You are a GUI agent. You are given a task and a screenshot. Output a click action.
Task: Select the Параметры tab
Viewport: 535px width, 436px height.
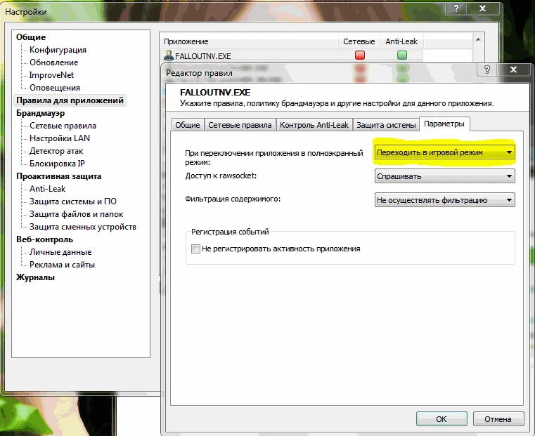point(444,124)
